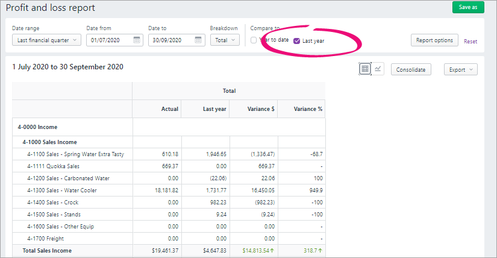Click into the Date to field
497x258 pixels.
click(x=171, y=40)
